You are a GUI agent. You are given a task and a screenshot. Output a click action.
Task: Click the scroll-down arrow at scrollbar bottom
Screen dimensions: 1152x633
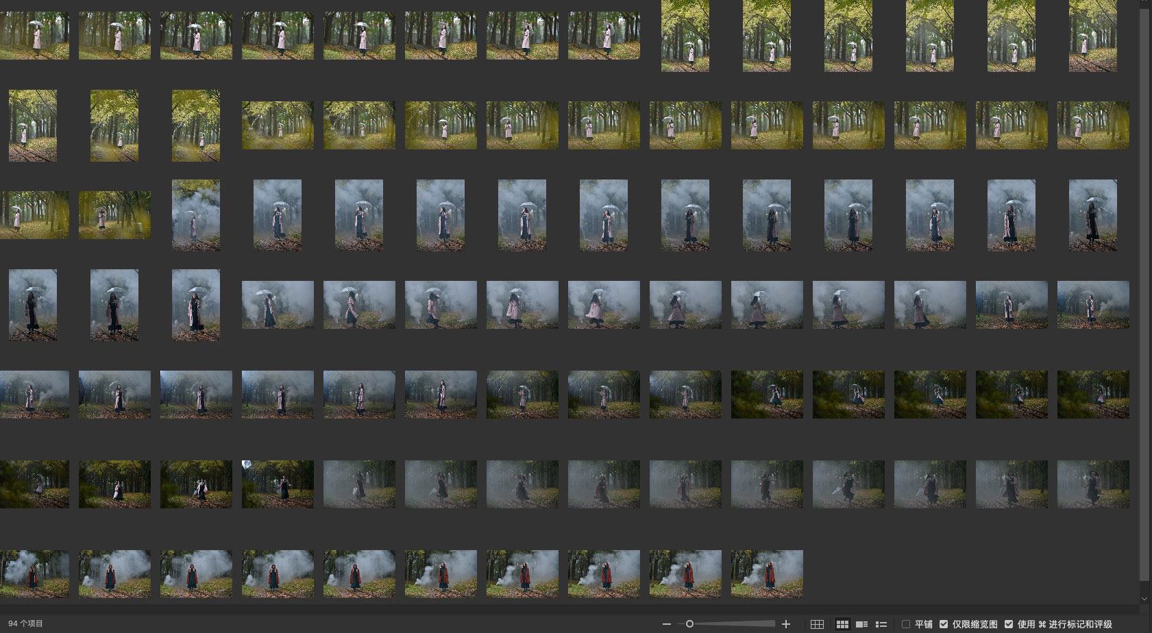(1144, 599)
